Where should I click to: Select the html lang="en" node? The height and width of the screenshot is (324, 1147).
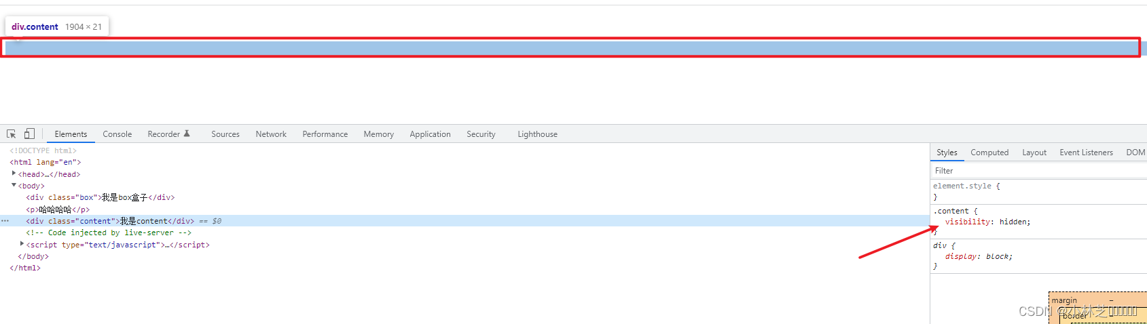[45, 162]
